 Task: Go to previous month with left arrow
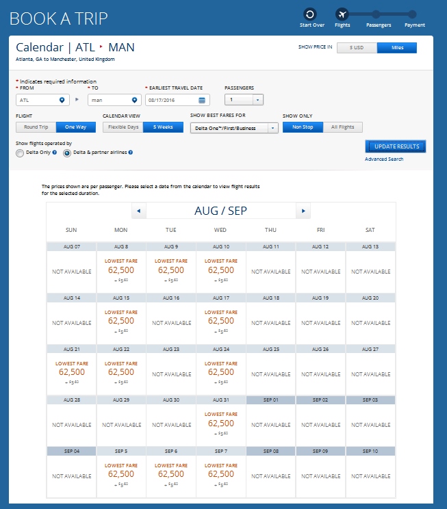pos(138,211)
